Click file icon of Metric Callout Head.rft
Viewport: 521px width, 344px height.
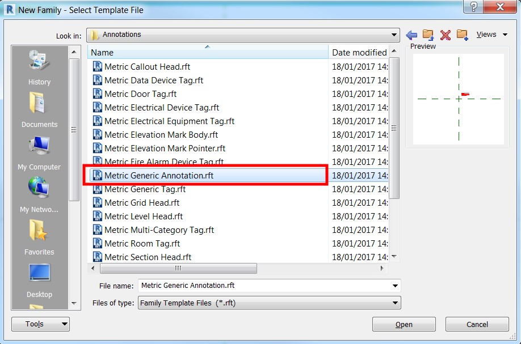[98, 66]
